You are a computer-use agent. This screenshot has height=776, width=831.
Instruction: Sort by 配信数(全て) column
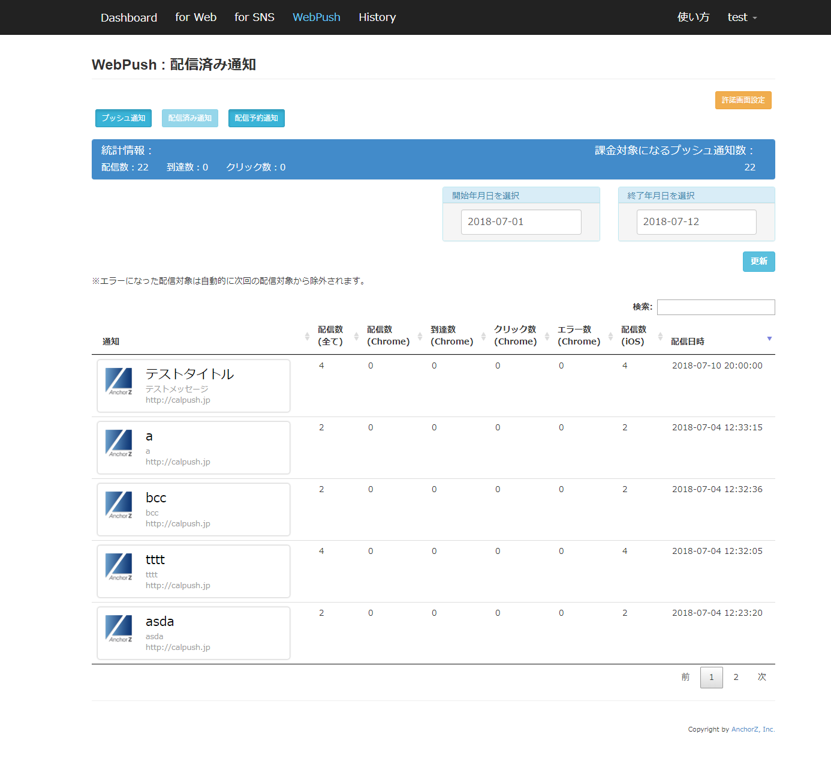(330, 335)
